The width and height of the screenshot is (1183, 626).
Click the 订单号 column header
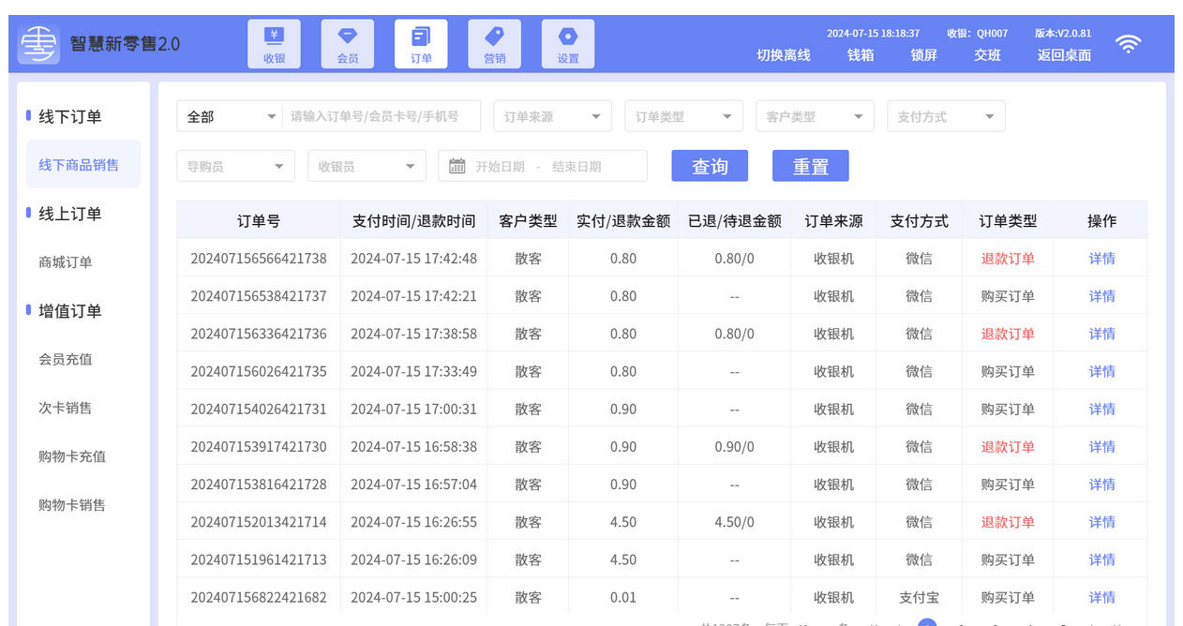259,221
